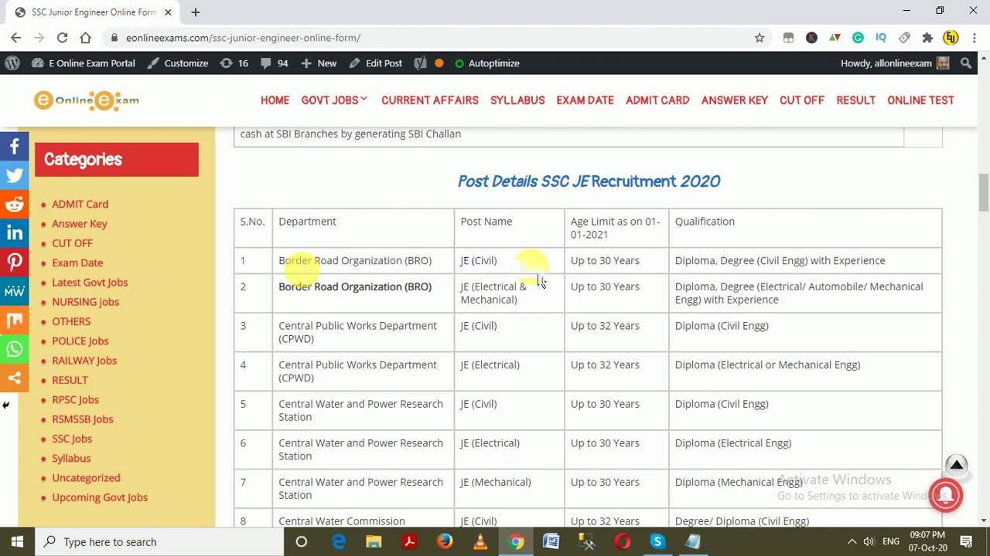Open the IQ extension icon
990x556 pixels.
click(881, 38)
